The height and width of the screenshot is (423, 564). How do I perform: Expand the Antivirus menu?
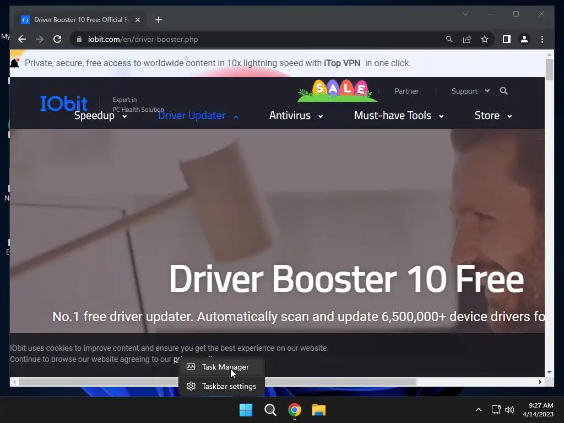296,116
